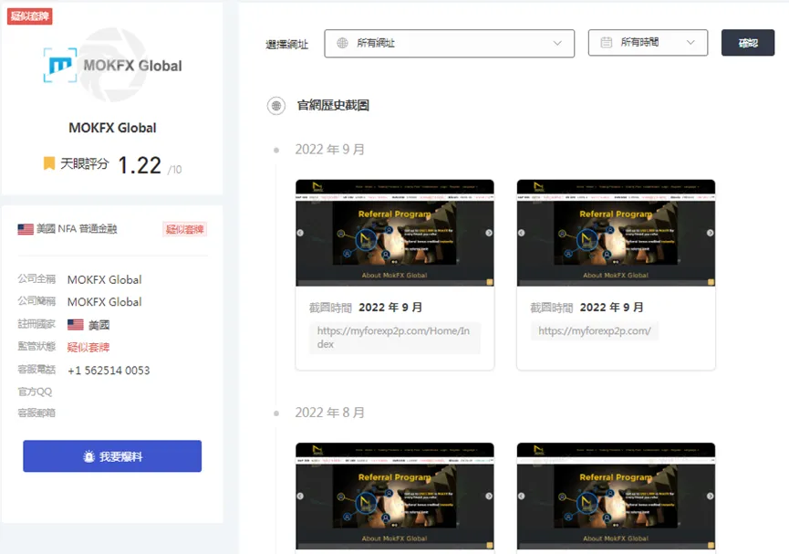Click the 疑似套牌 tag beside NFA license
Screen dimensions: 789x554
(184, 230)
